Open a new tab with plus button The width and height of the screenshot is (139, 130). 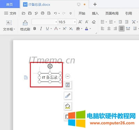tap(95, 5)
